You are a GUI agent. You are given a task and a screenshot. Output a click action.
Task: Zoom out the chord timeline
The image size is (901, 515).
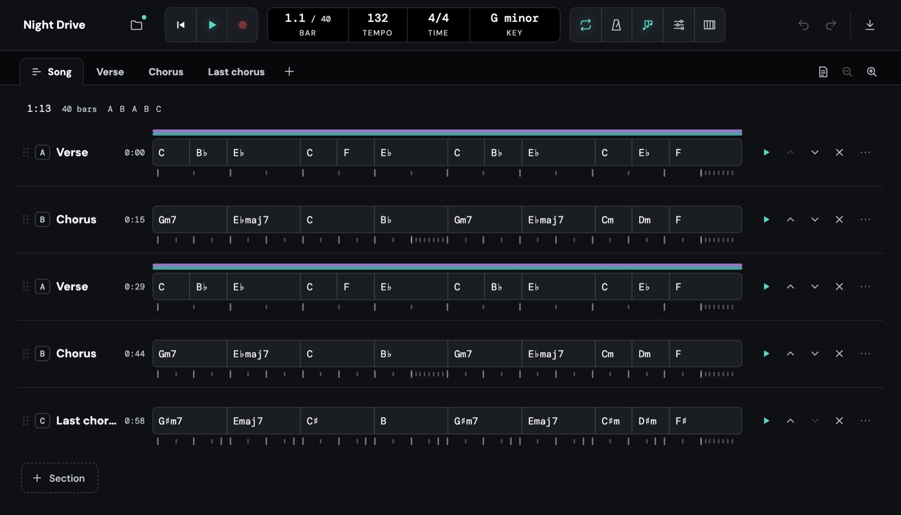848,72
